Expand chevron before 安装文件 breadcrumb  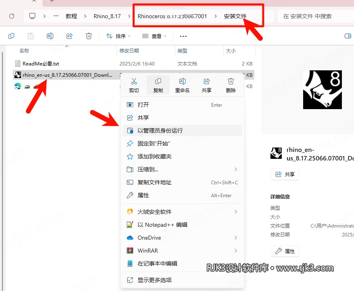216,16
